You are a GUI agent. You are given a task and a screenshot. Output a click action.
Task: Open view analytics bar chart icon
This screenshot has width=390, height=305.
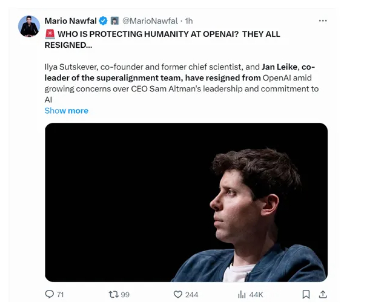point(242,294)
